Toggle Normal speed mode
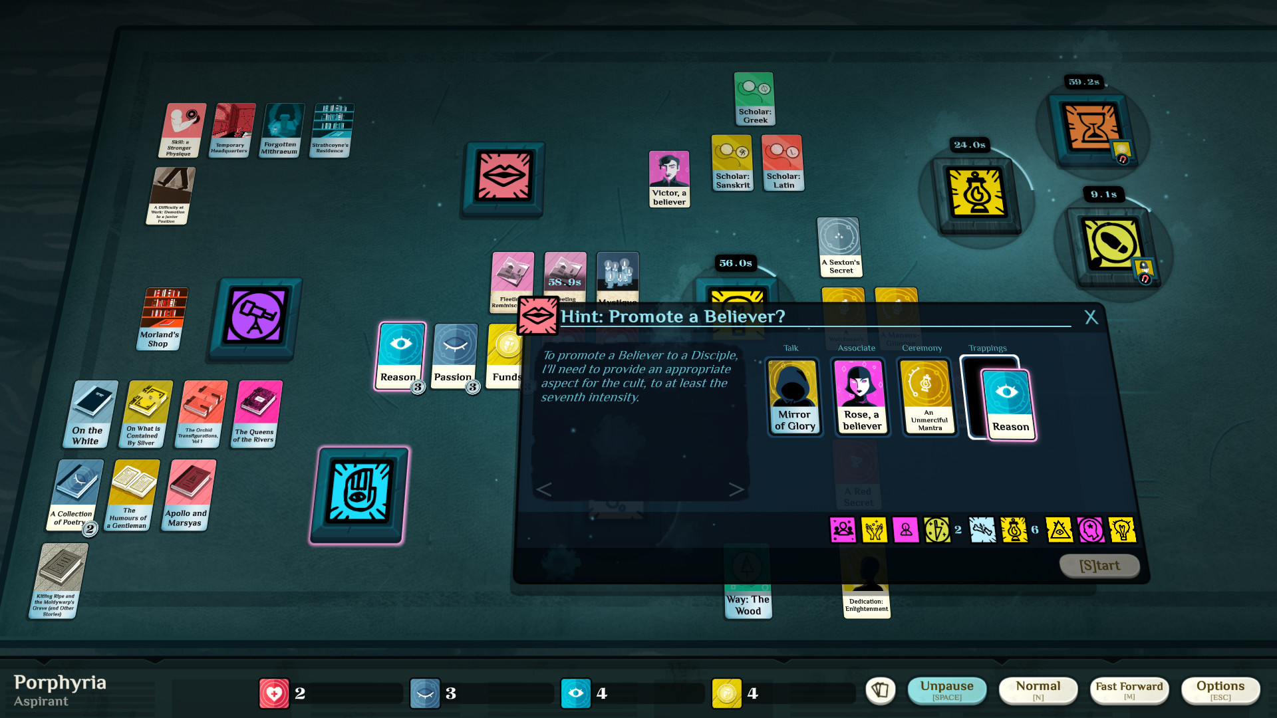Screen dimensions: 1277x718 click(1044, 691)
